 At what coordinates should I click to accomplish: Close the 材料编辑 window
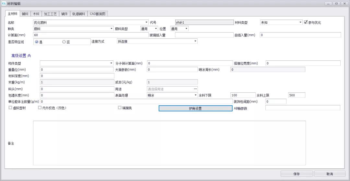(344, 4)
